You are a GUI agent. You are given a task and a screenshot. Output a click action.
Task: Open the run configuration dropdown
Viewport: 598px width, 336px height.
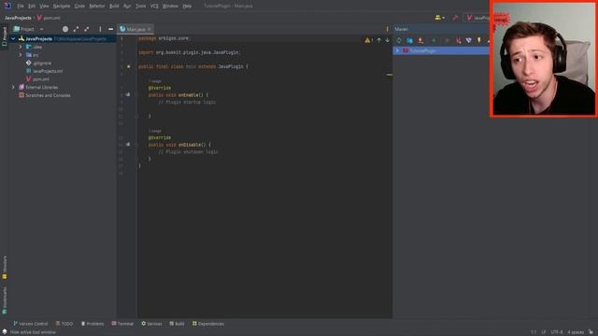point(477,18)
